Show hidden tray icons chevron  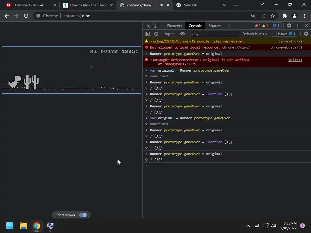[248, 226]
